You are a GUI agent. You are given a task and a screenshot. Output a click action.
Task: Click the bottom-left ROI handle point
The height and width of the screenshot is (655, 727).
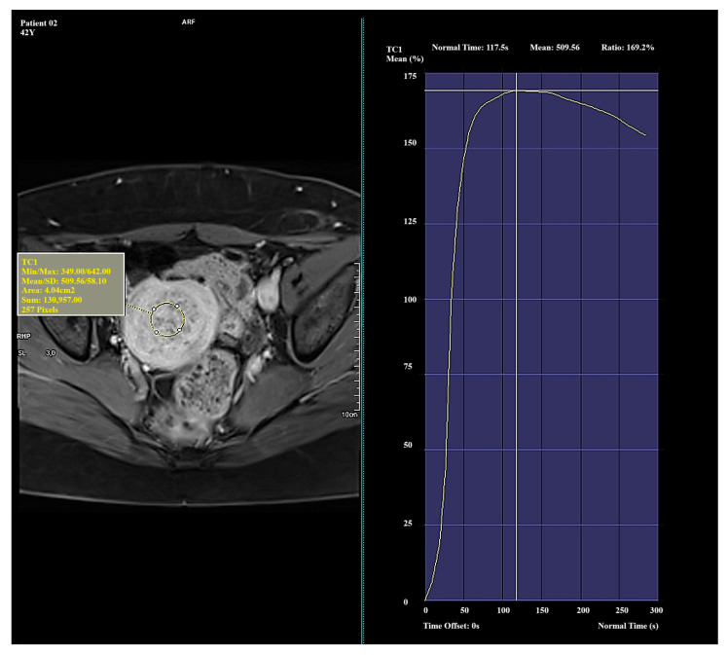point(157,332)
